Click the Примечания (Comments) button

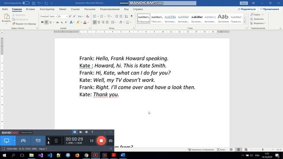click(x=270, y=9)
